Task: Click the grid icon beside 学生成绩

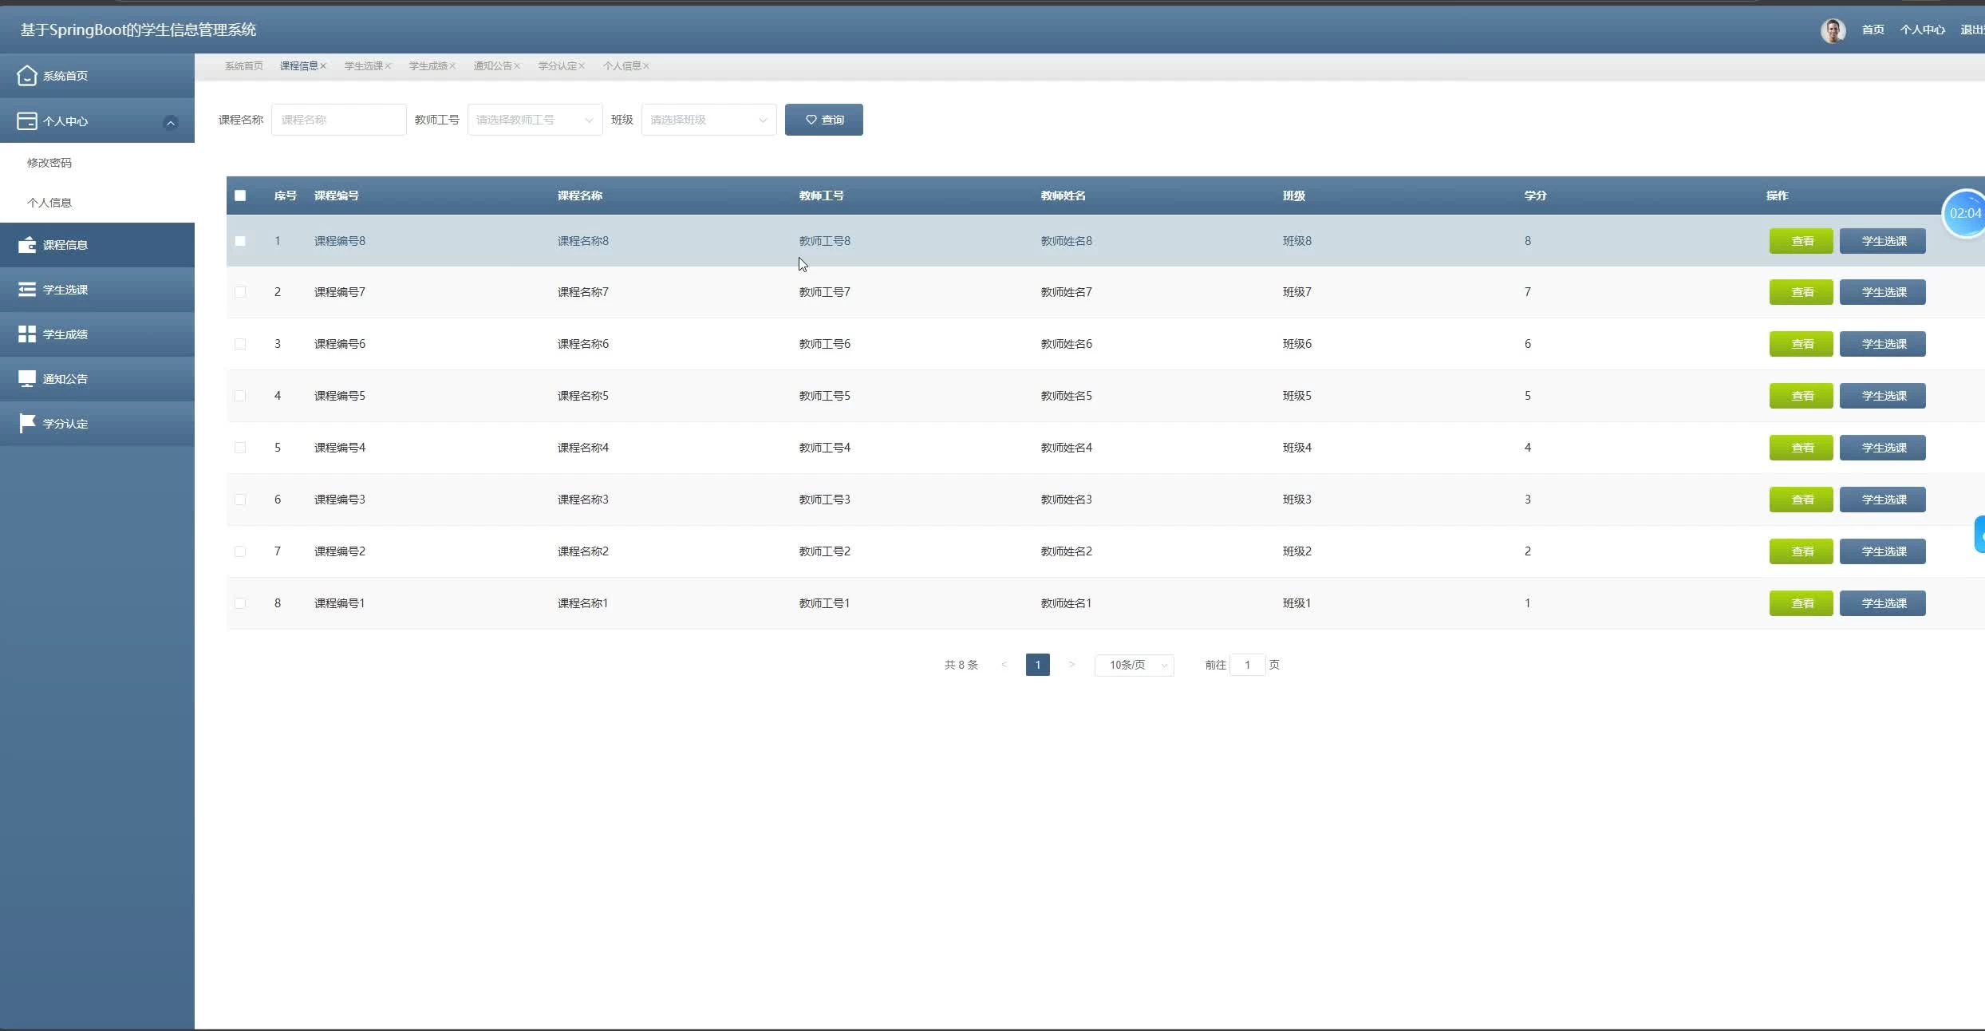Action: pyautogui.click(x=27, y=334)
